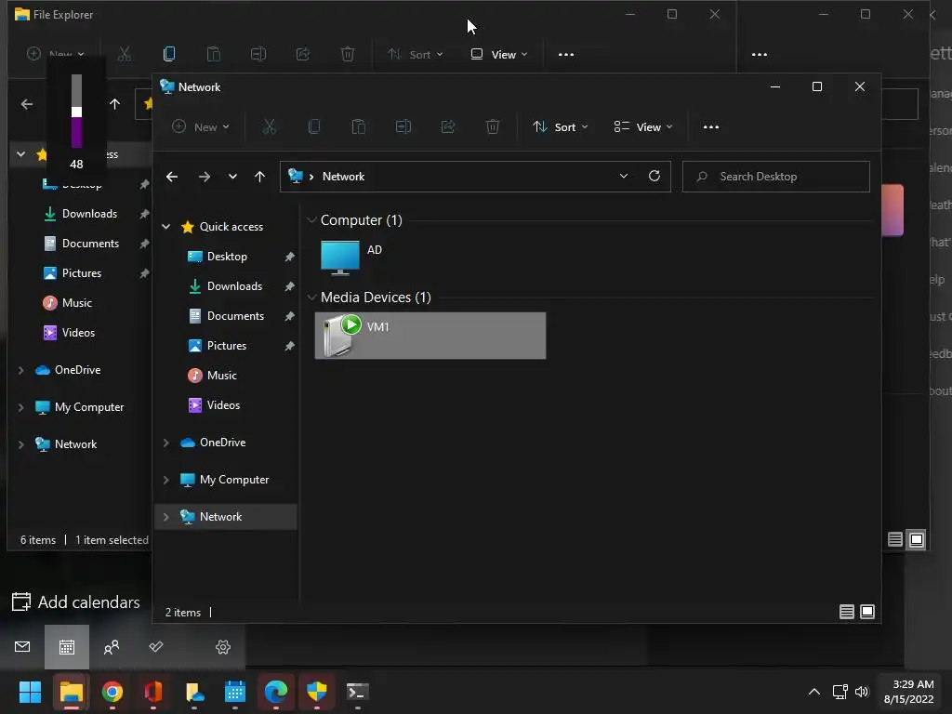Screen dimensions: 952x714
Task: Switch Network window to details view icon
Action: [846, 612]
